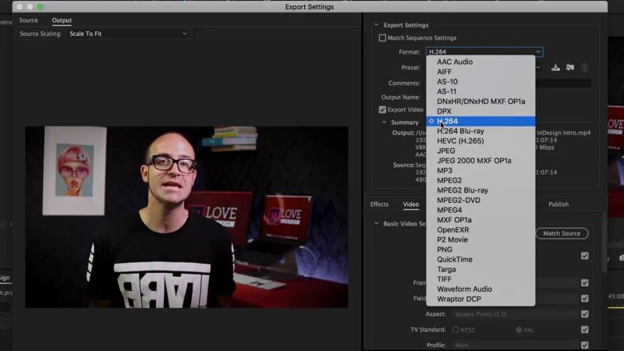
Task: Toggle the Export Video checkbox
Action: point(382,109)
